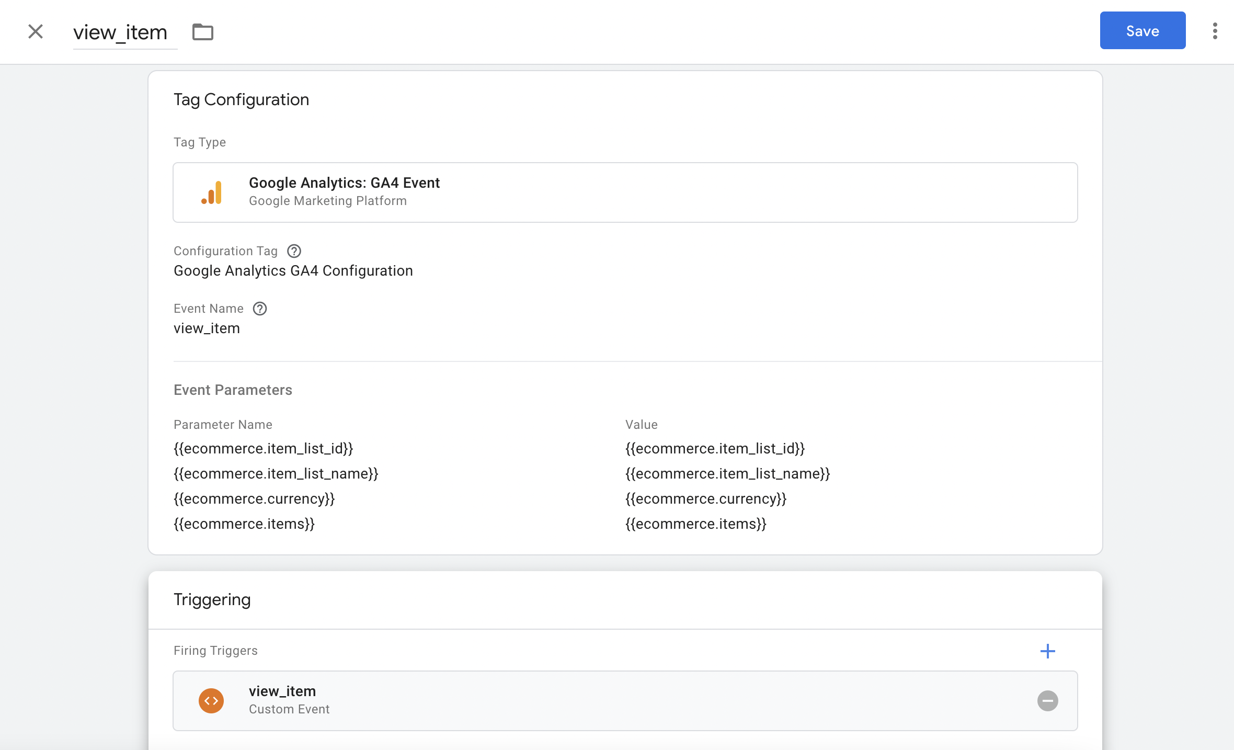Click parameter name {{ecommerce.item_list_id}}
The height and width of the screenshot is (750, 1234).
(x=263, y=449)
